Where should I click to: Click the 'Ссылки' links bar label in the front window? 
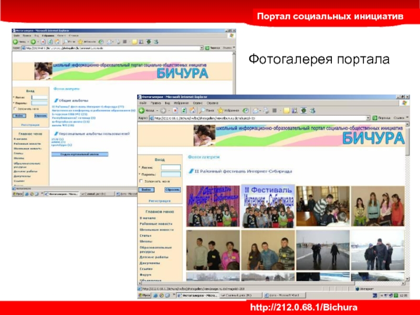click(x=398, y=118)
